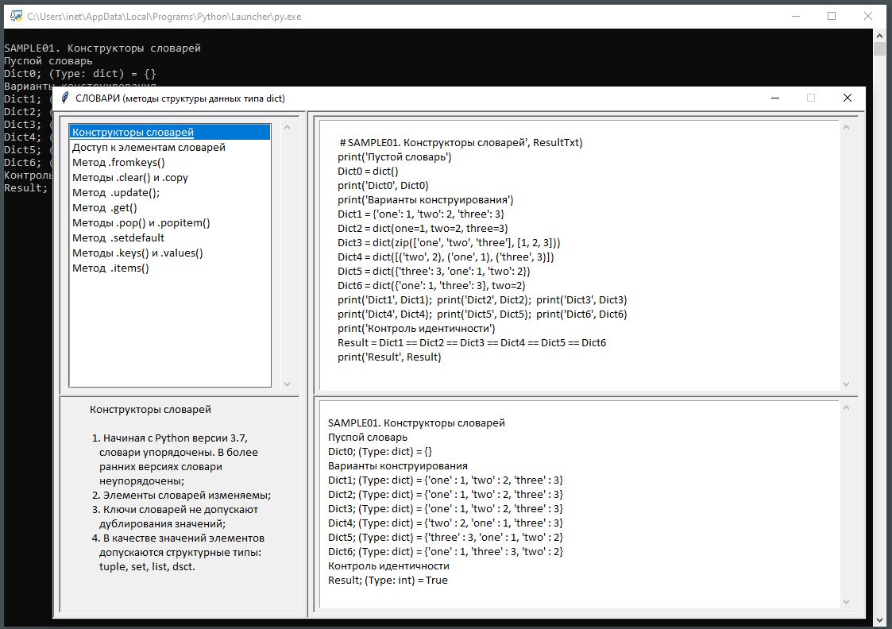Viewport: 892px width, 629px height.
Task: Select 'Методы .keys() и .values()' item
Action: 137,253
